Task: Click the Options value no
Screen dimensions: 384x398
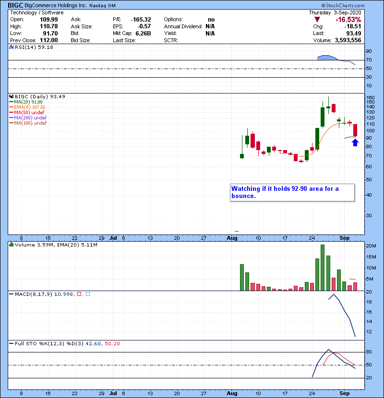Action: (x=211, y=20)
